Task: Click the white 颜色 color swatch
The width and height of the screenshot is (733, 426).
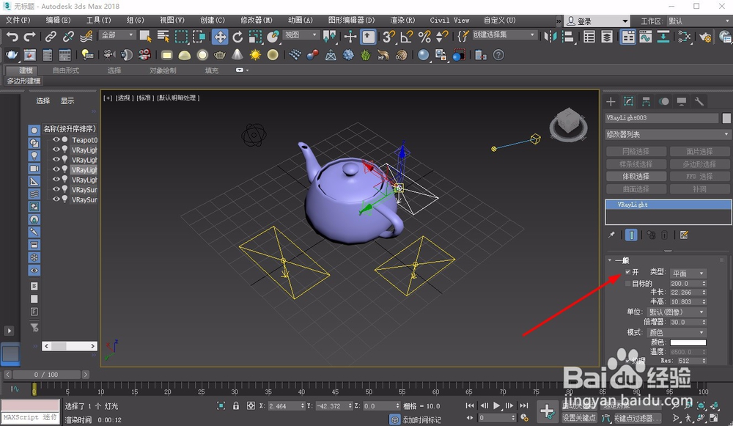Action: click(x=688, y=342)
